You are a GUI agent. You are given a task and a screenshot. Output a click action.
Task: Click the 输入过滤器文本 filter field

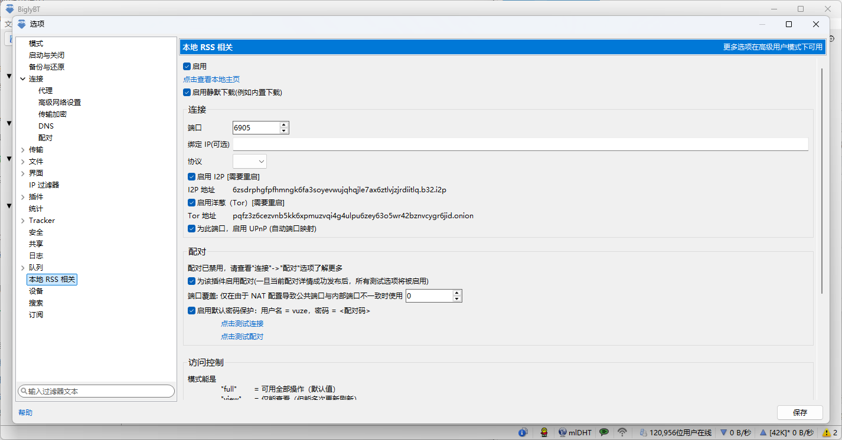96,391
